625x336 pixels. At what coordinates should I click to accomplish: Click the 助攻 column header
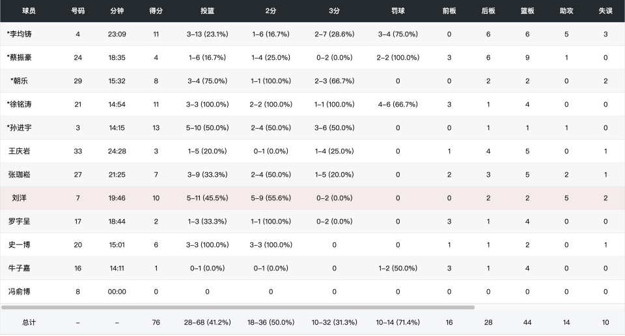[x=566, y=11]
